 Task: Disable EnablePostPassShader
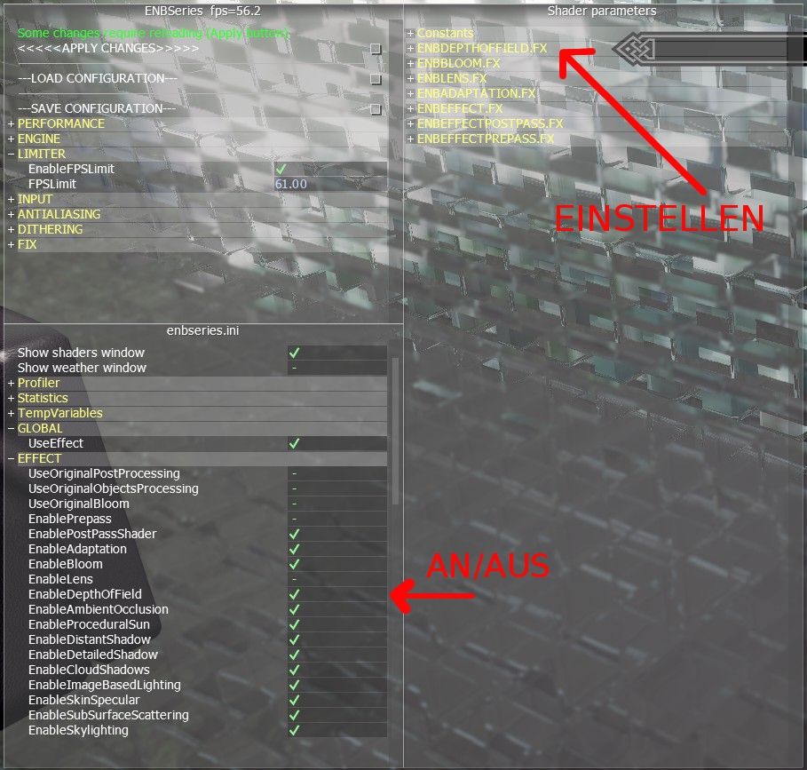[295, 535]
